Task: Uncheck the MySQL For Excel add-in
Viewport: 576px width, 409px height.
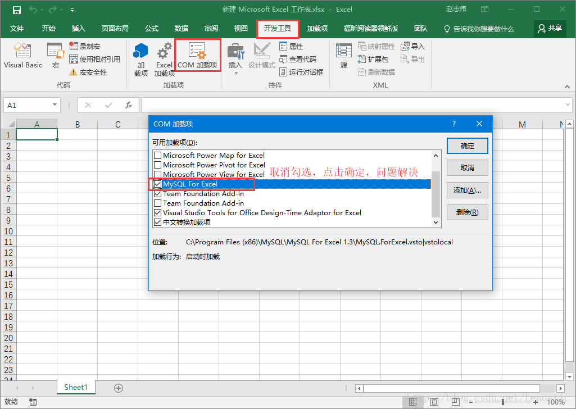Action: pos(157,184)
